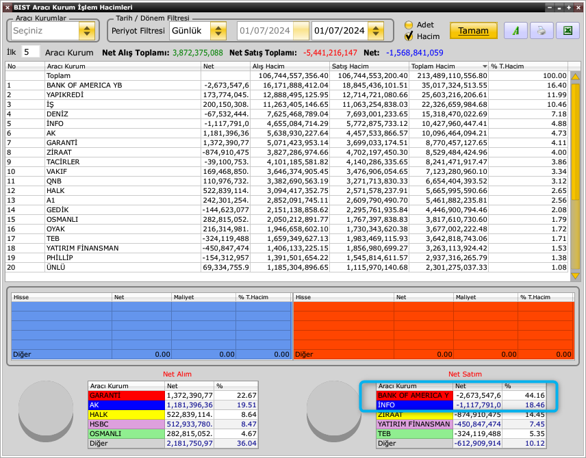Select the Adet radio button
The width and height of the screenshot is (586, 458).
[409, 25]
